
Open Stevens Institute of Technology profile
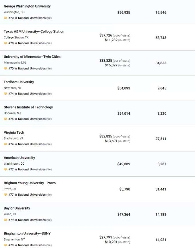coord(28,107)
